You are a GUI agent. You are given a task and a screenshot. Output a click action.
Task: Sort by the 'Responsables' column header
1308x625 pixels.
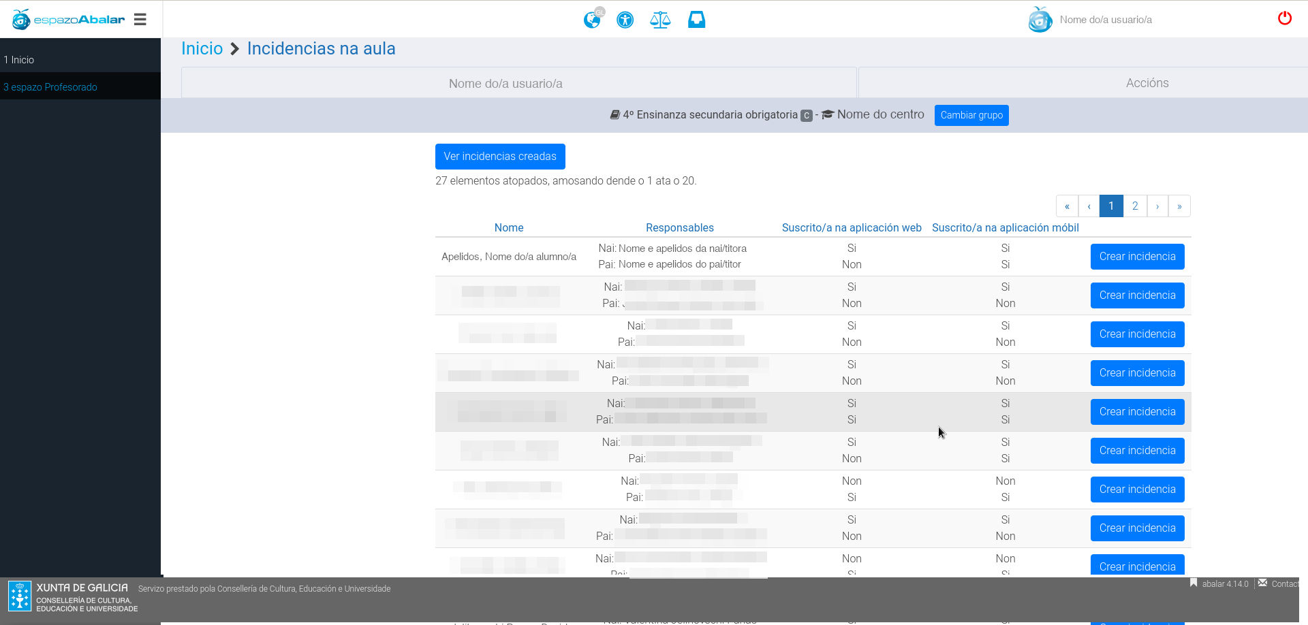(x=680, y=228)
